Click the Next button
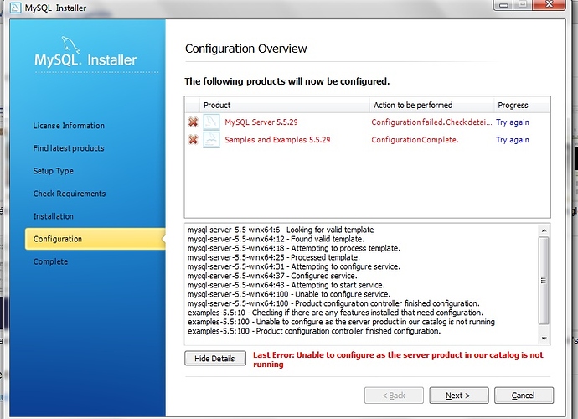Viewport: 578px width, 419px height. click(x=459, y=396)
